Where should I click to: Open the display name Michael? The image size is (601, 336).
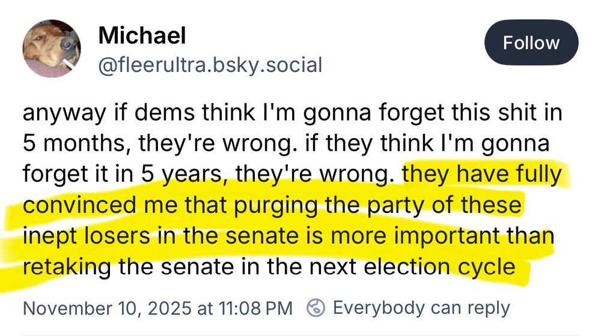[x=142, y=36]
